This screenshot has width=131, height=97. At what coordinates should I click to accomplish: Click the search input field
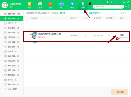(107, 7)
